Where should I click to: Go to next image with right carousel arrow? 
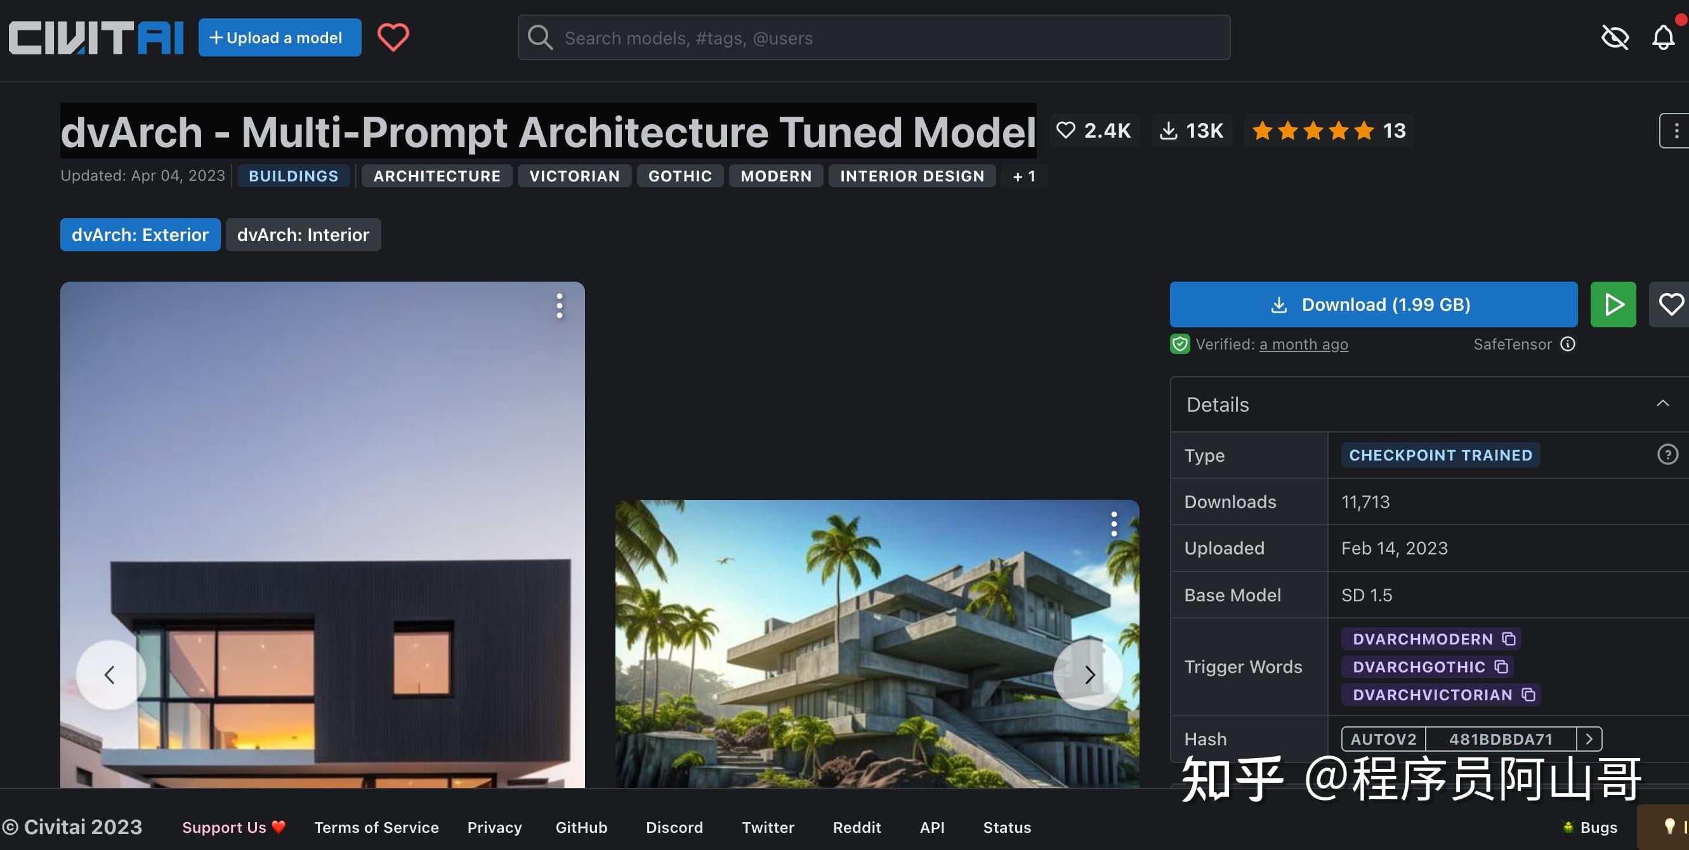1088,675
